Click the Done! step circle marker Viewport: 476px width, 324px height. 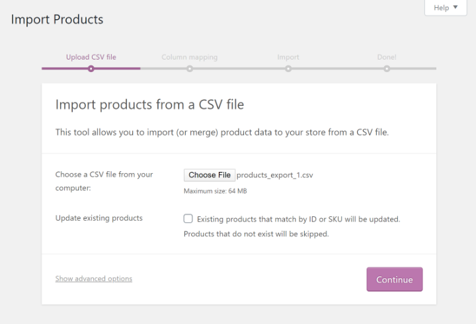coord(387,68)
